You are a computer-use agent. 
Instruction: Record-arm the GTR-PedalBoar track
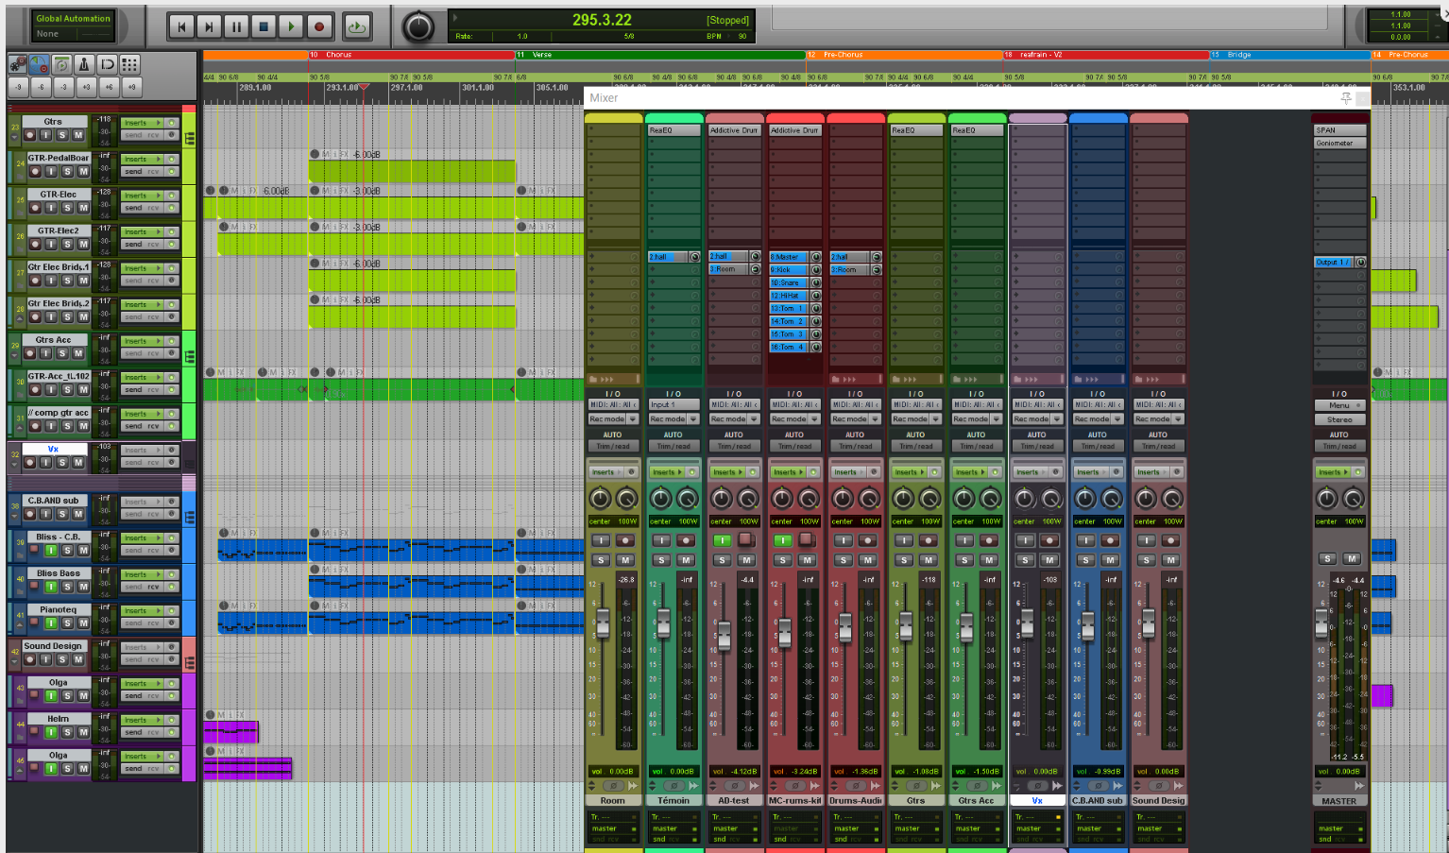click(x=35, y=172)
